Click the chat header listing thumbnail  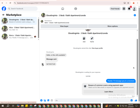pos(43,15)
